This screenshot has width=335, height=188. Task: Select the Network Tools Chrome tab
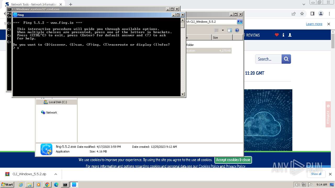click(33, 4)
